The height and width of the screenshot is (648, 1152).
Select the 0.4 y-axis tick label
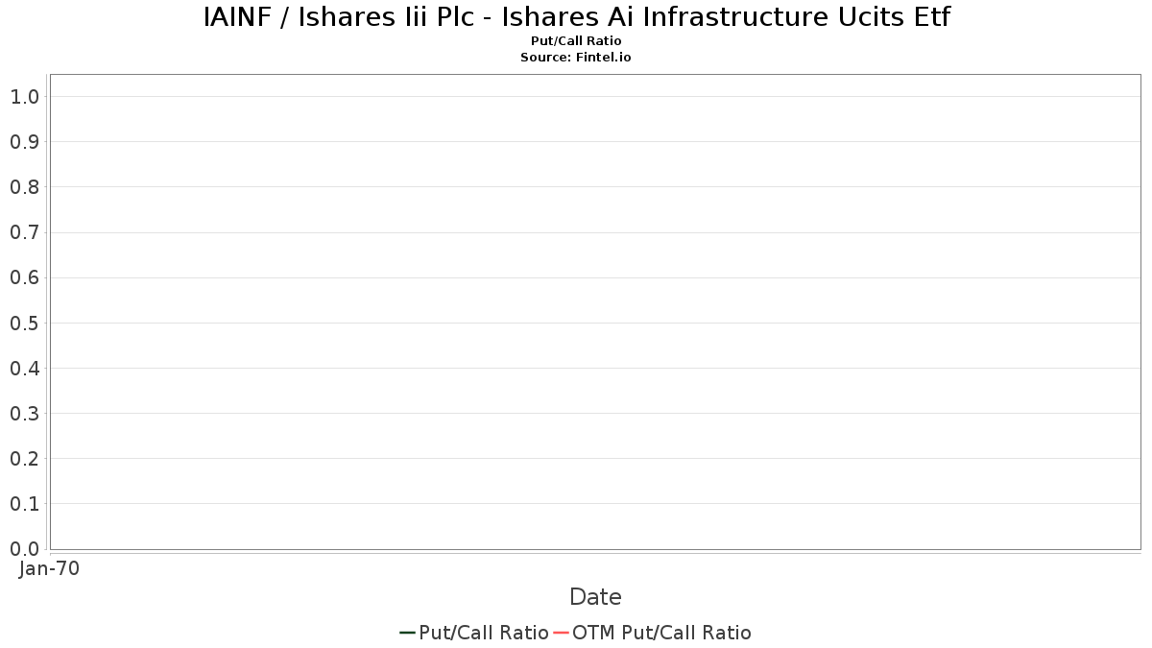[x=24, y=369]
